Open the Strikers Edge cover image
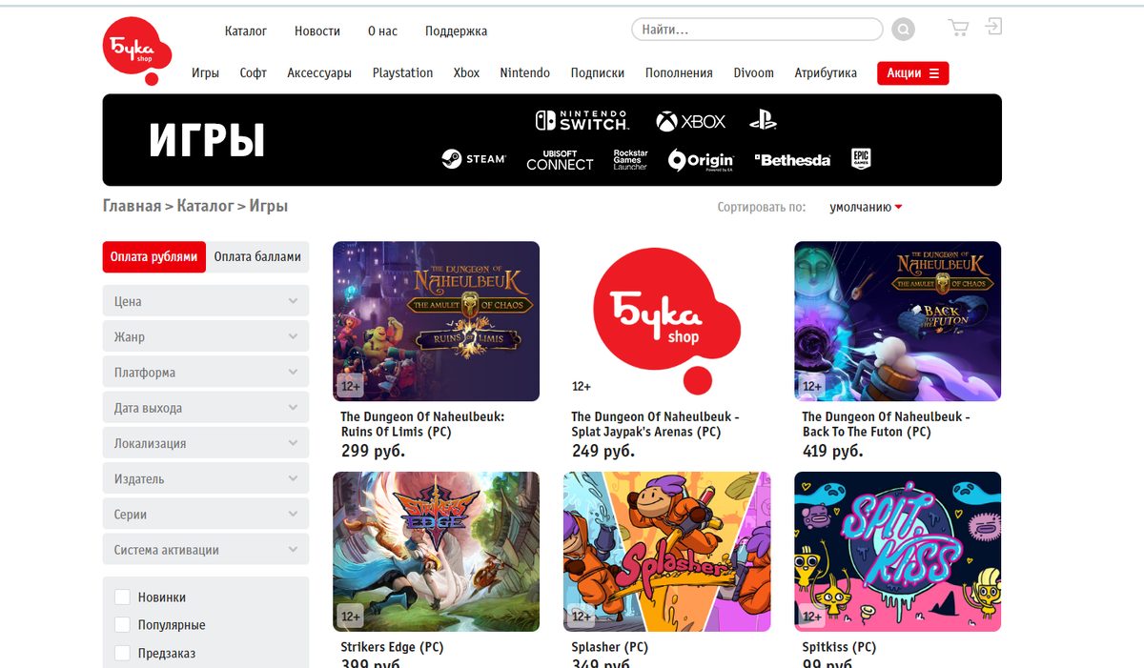This screenshot has height=668, width=1144. click(x=436, y=552)
